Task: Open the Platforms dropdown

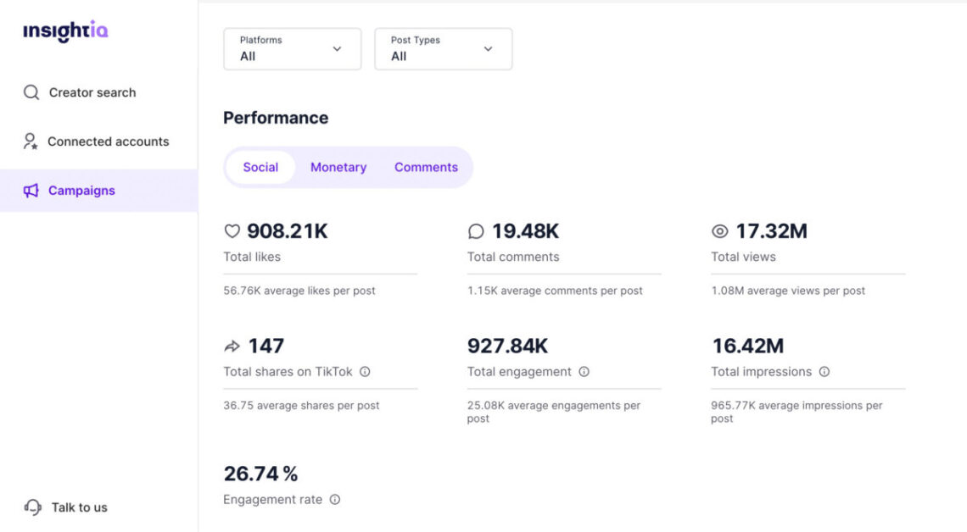Action: pos(292,49)
